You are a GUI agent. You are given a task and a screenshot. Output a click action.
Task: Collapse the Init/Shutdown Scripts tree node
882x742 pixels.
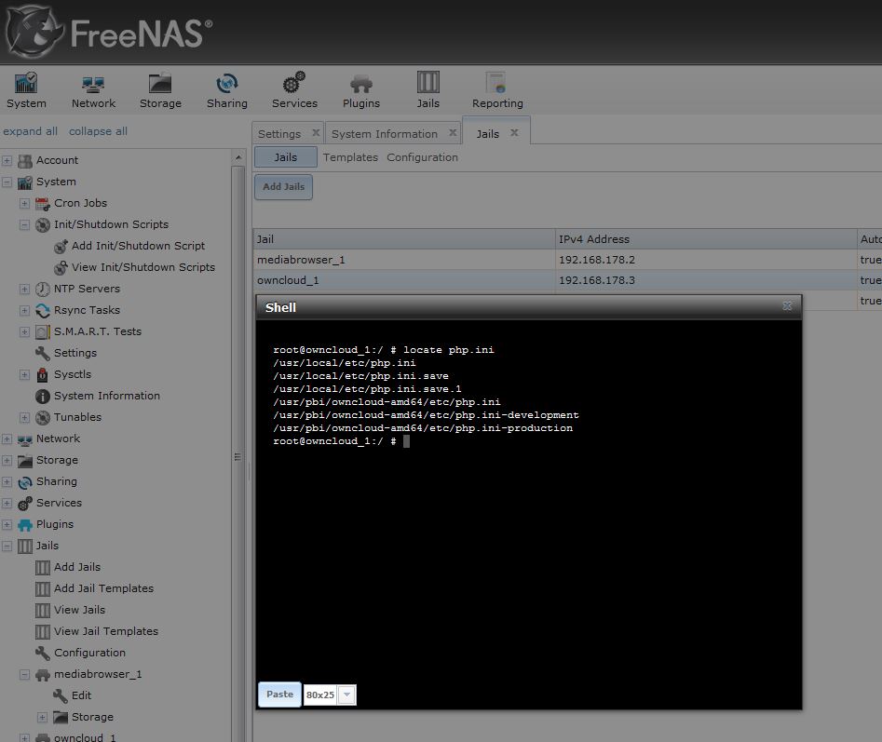tap(25, 225)
